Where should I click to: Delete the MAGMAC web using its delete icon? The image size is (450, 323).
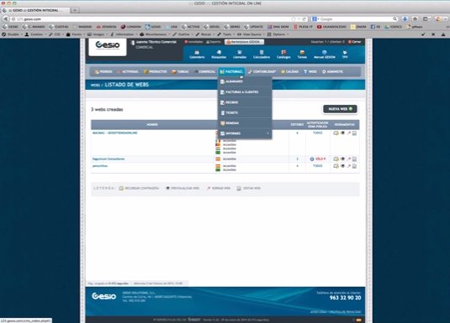pos(349,133)
